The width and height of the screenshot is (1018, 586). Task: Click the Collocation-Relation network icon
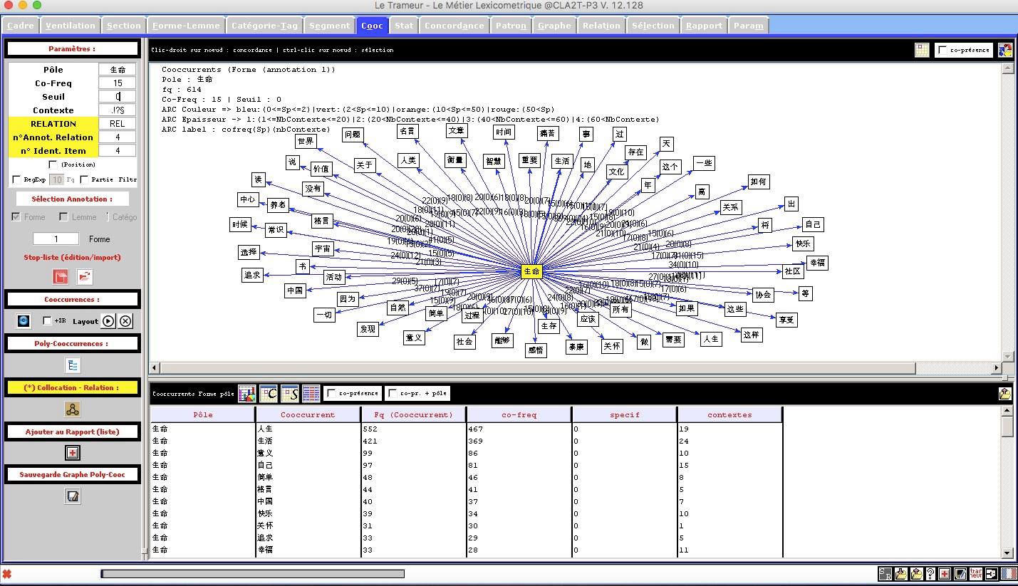tap(72, 409)
